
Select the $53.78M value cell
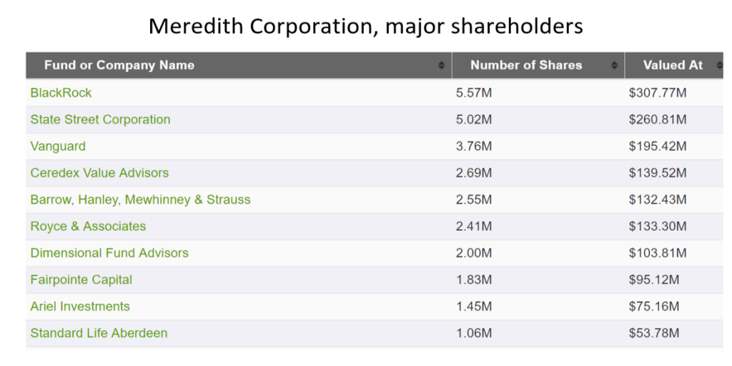pyautogui.click(x=673, y=333)
